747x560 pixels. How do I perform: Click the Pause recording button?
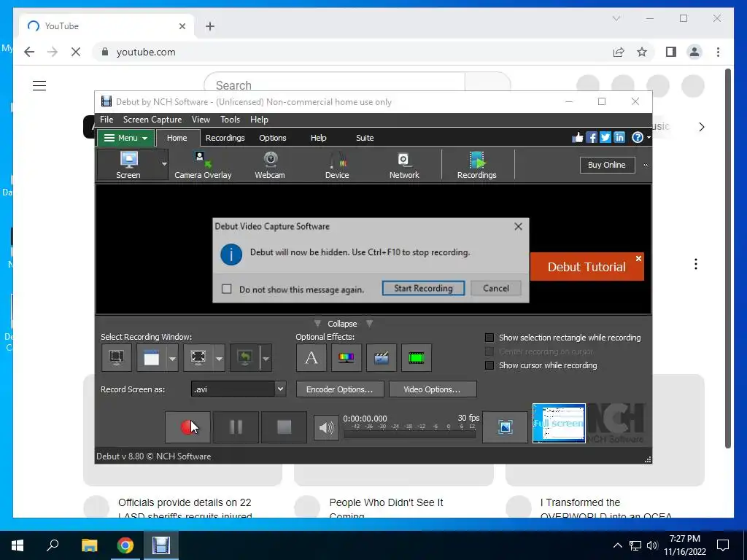coord(236,427)
